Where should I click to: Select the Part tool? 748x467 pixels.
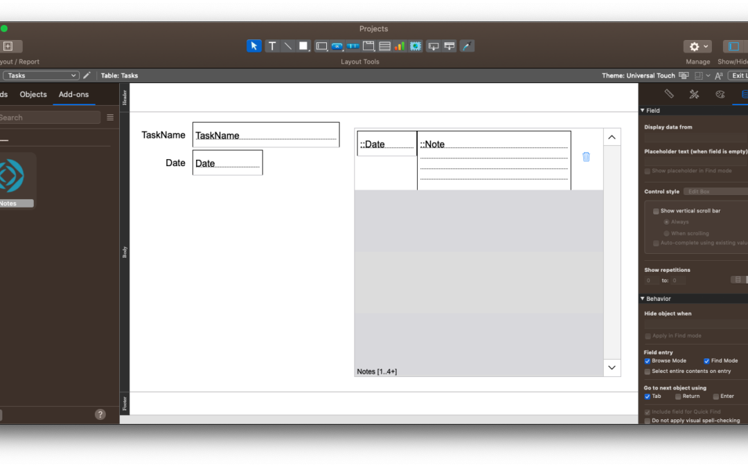449,46
